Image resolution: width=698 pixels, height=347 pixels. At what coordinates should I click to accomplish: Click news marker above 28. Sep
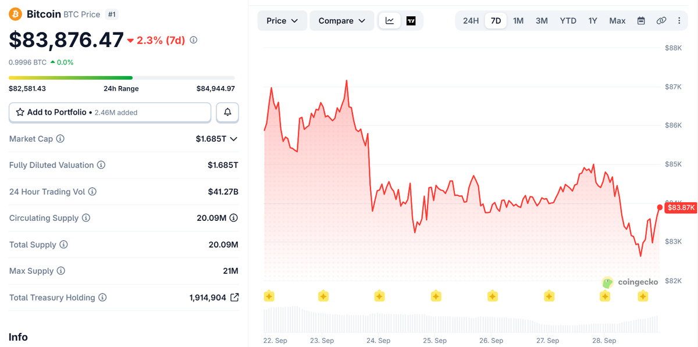[x=605, y=296]
